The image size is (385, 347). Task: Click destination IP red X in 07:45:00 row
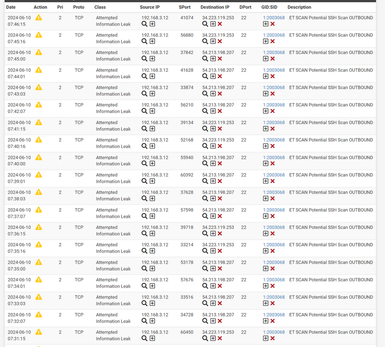(x=220, y=59)
